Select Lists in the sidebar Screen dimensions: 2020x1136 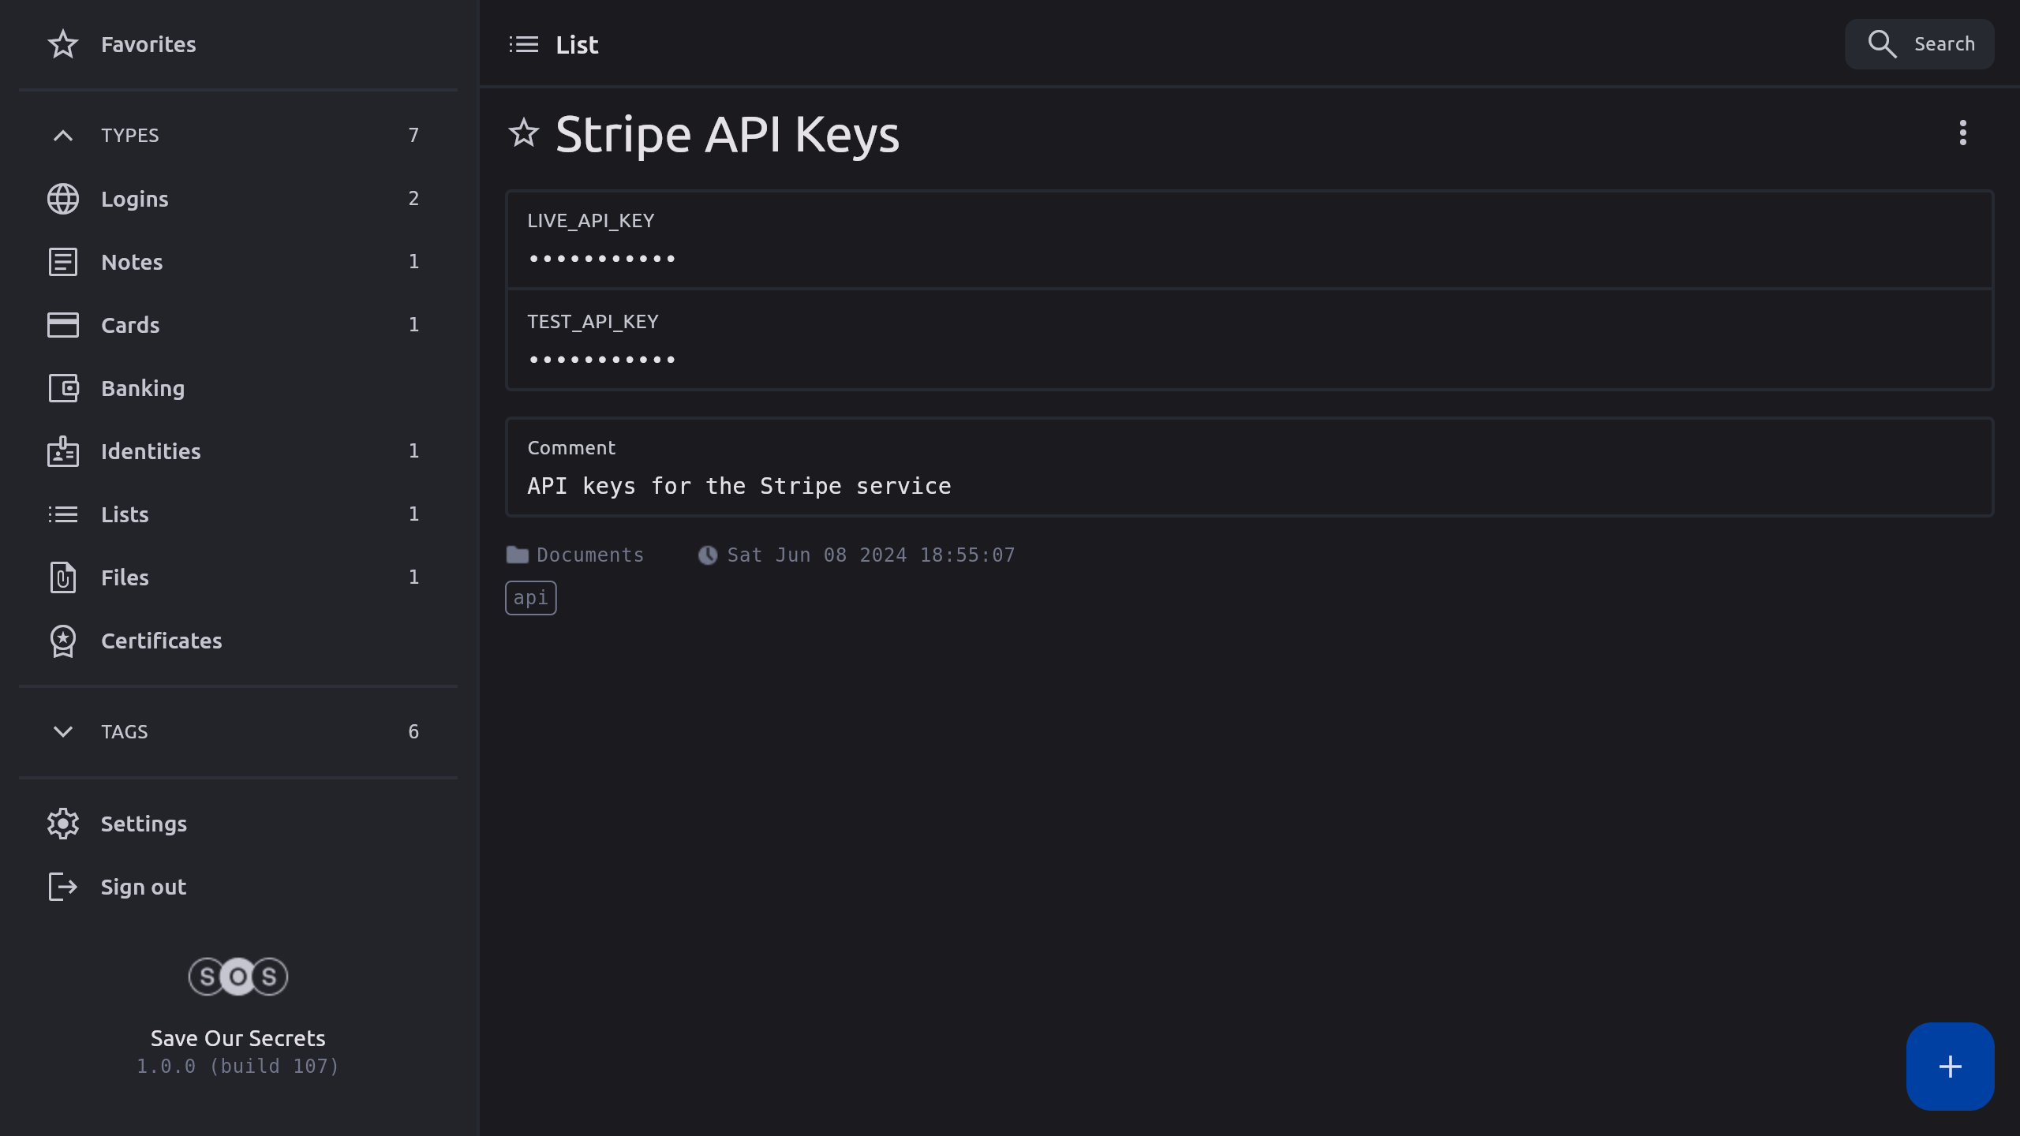[x=125, y=514]
